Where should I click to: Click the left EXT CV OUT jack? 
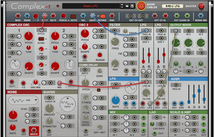pyautogui.click(x=131, y=16)
